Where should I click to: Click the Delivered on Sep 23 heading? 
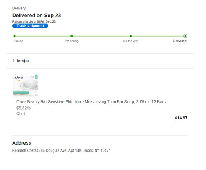pos(37,16)
